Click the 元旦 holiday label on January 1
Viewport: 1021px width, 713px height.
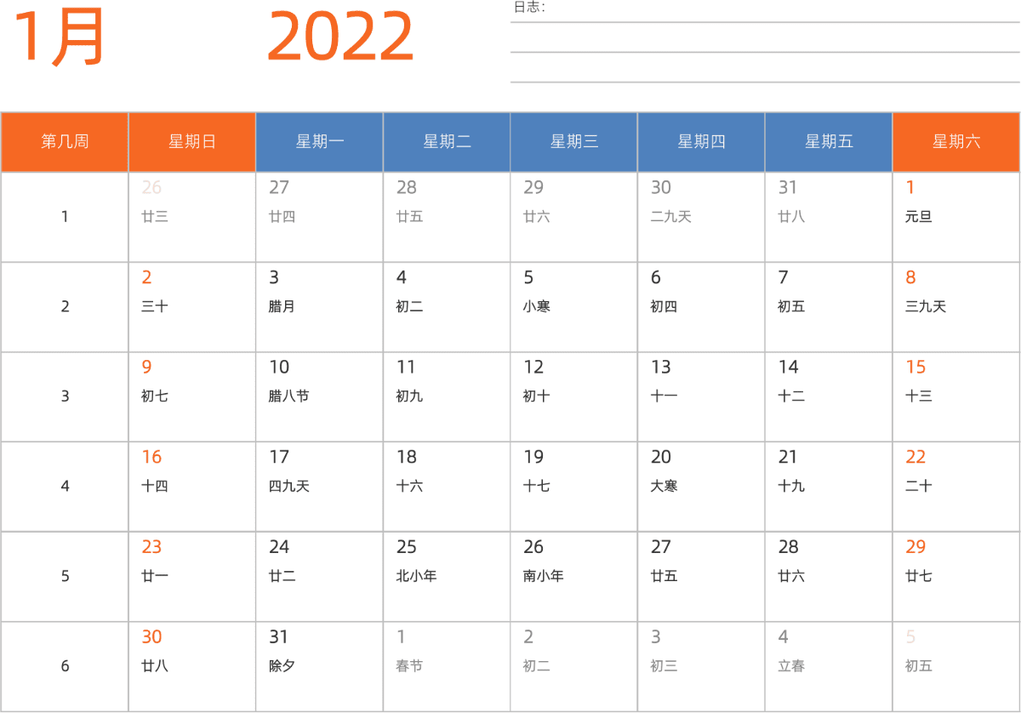coord(919,217)
